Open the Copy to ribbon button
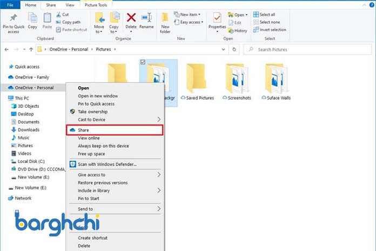The width and height of the screenshot is (376, 251). [113, 23]
